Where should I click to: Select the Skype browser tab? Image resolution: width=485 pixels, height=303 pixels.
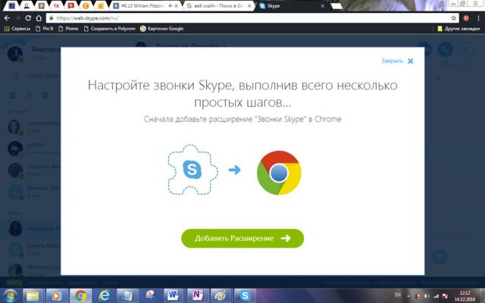291,6
